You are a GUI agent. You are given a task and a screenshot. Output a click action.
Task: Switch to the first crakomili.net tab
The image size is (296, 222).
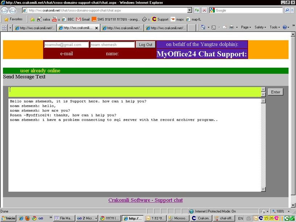35,28
